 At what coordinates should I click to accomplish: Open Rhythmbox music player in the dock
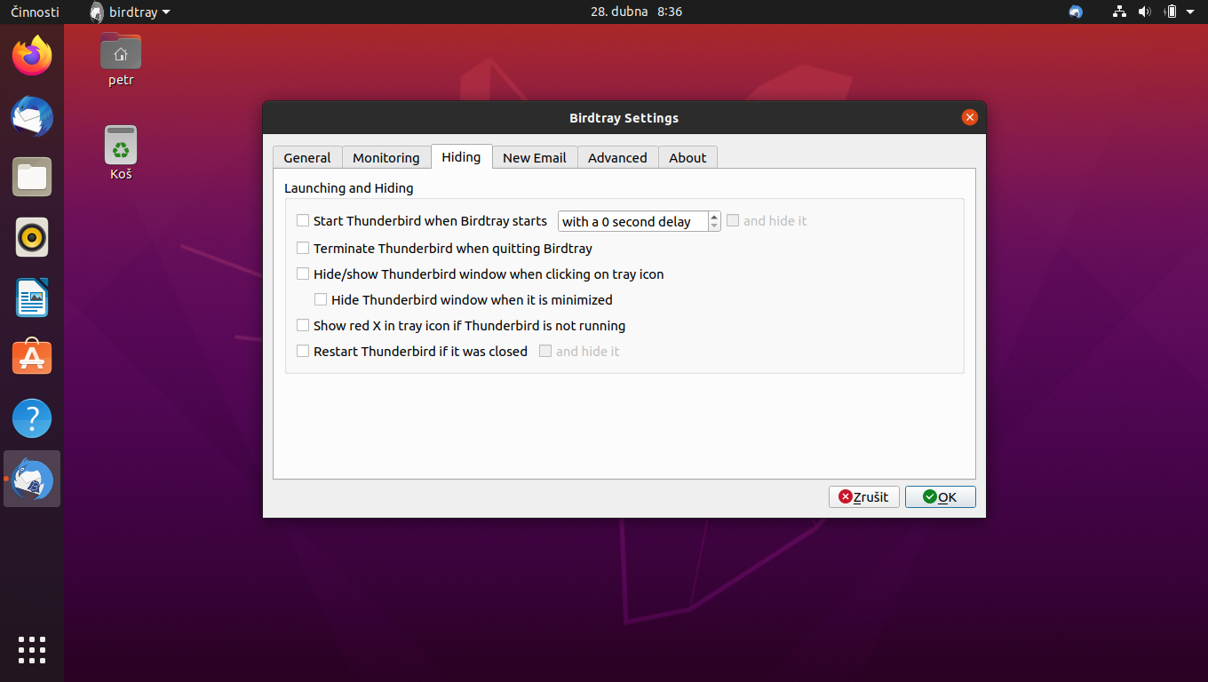[32, 237]
